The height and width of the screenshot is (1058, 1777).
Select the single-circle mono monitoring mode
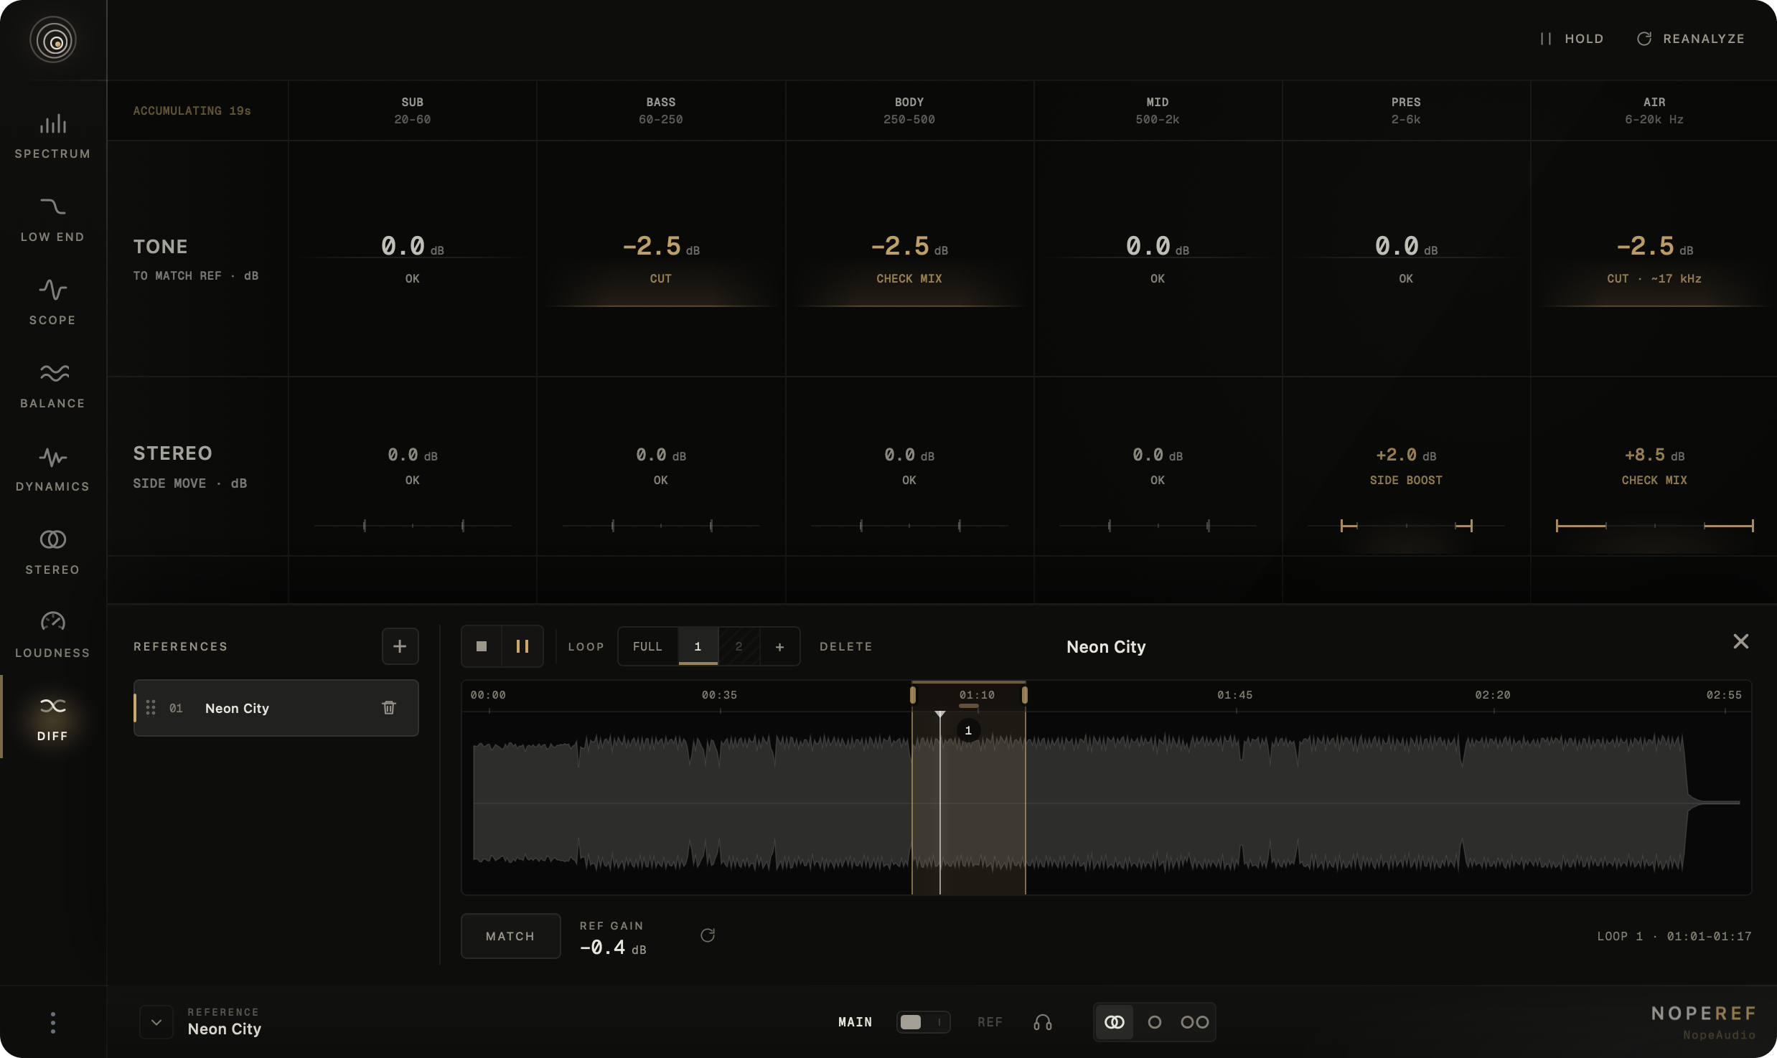(1154, 1022)
